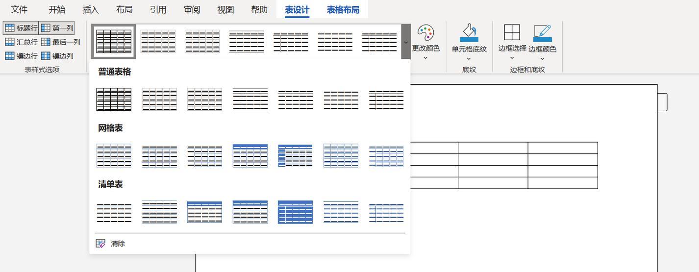This screenshot has width=699, height=272.
Task: Choose the fourth style in ribbon gallery row
Action: pos(247,42)
